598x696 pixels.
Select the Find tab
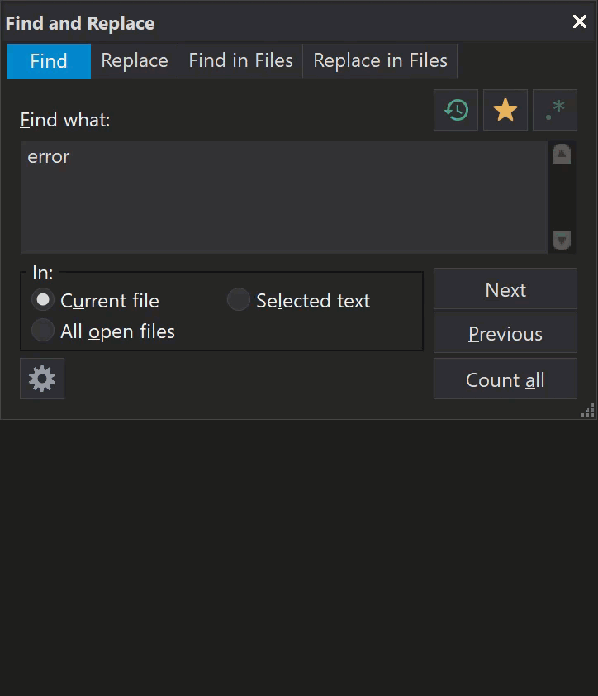pos(48,60)
